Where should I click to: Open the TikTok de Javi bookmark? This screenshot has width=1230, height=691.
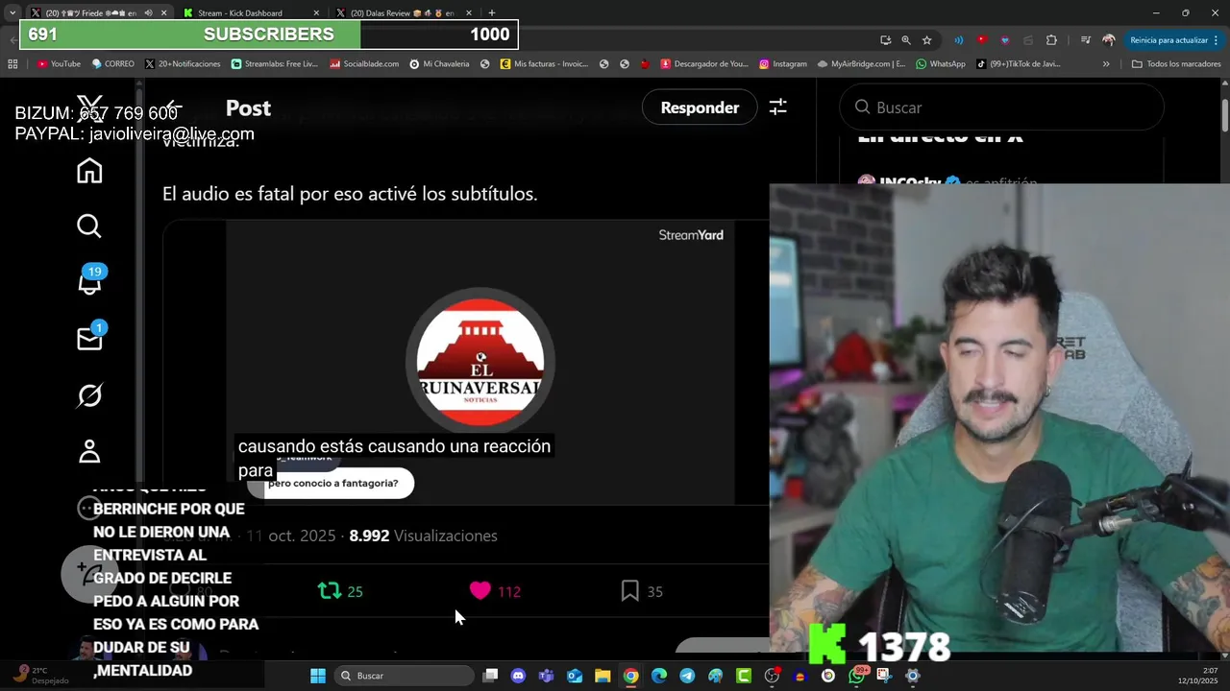coord(1019,64)
